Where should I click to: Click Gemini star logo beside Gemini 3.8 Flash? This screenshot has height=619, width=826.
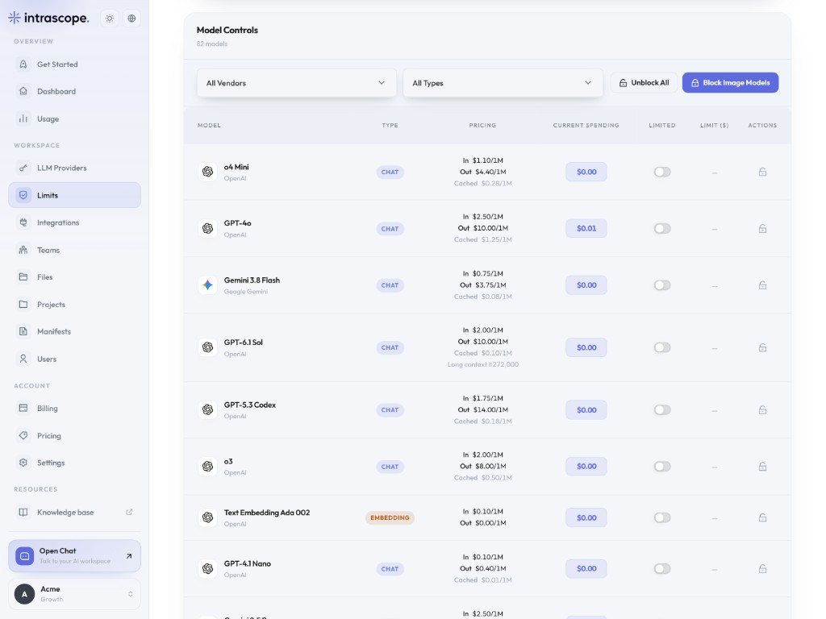tap(207, 285)
